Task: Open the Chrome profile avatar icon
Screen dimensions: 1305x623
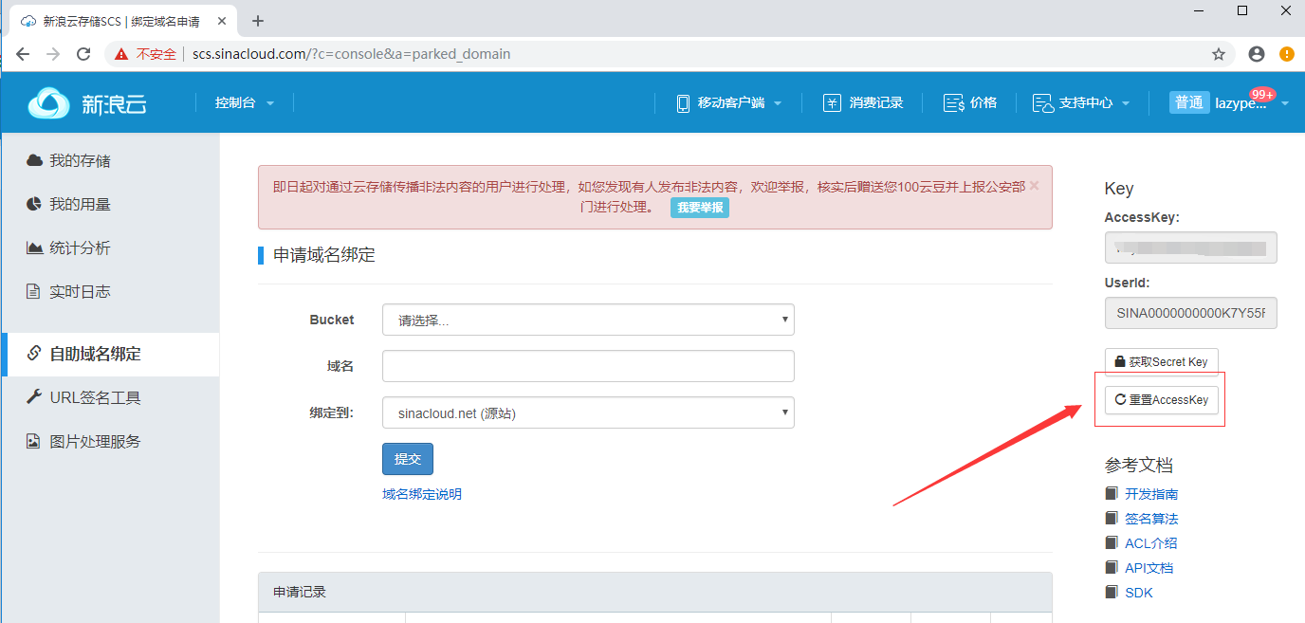Action: pos(1257,54)
